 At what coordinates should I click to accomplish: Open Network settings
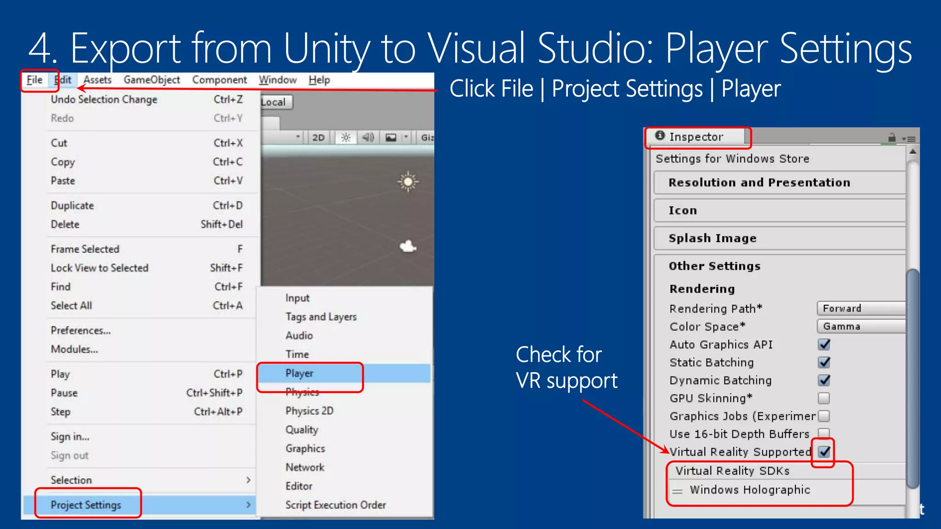tap(345, 467)
